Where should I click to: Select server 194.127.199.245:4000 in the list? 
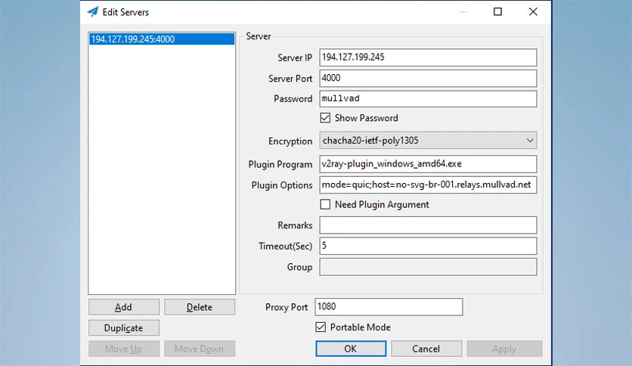pyautogui.click(x=162, y=39)
